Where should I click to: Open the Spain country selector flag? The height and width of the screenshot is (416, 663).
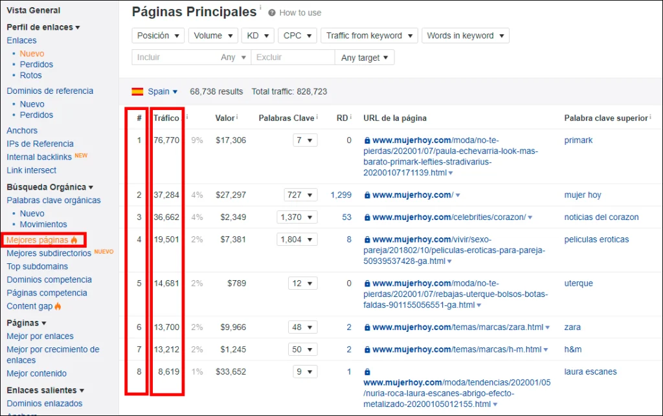coord(137,92)
